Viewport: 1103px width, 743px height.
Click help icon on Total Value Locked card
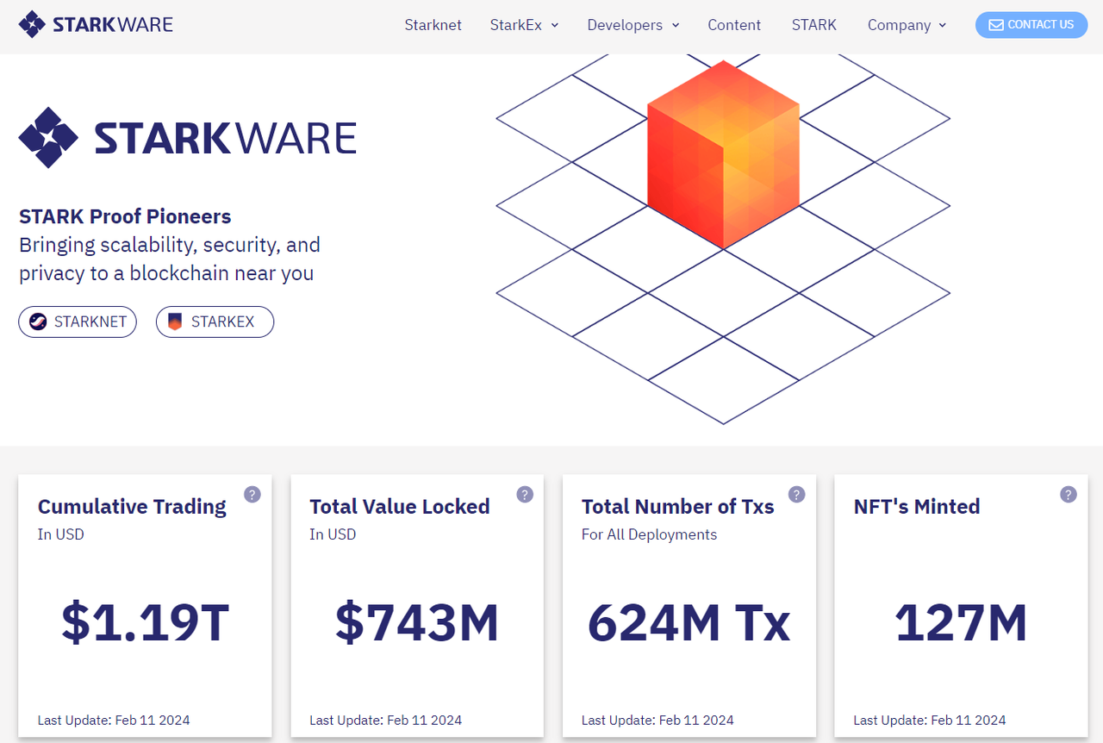(525, 494)
